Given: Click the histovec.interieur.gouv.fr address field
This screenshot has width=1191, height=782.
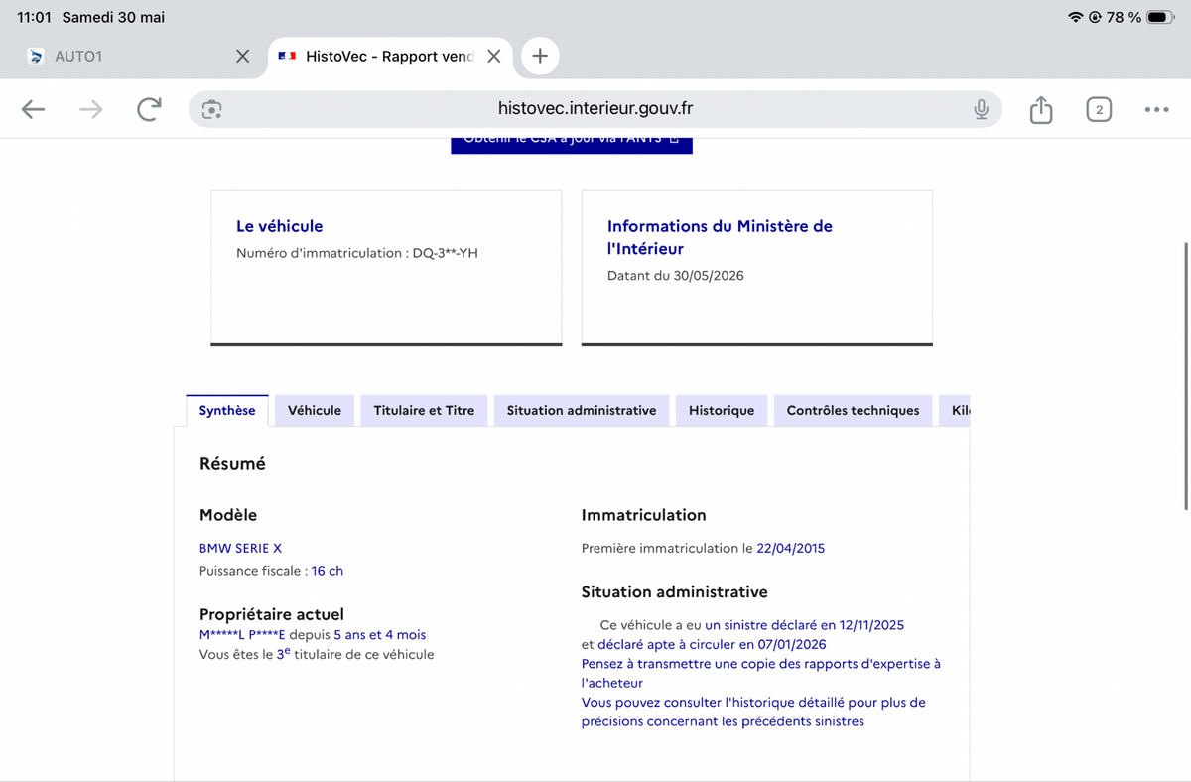Looking at the screenshot, I should (x=595, y=109).
